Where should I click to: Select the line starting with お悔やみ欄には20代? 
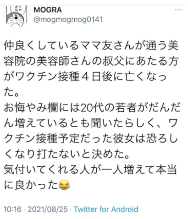pos(92,107)
